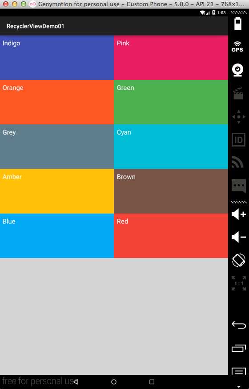249x389 pixels.
Task: Click the Genymotion sidebar back arrow
Action: pyautogui.click(x=239, y=325)
